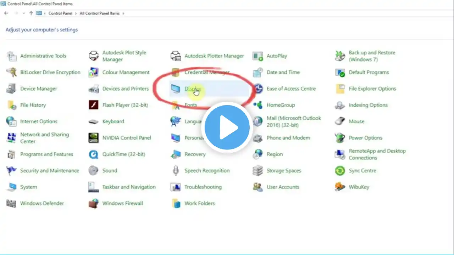Open the Power Options battery icon

coord(340,138)
